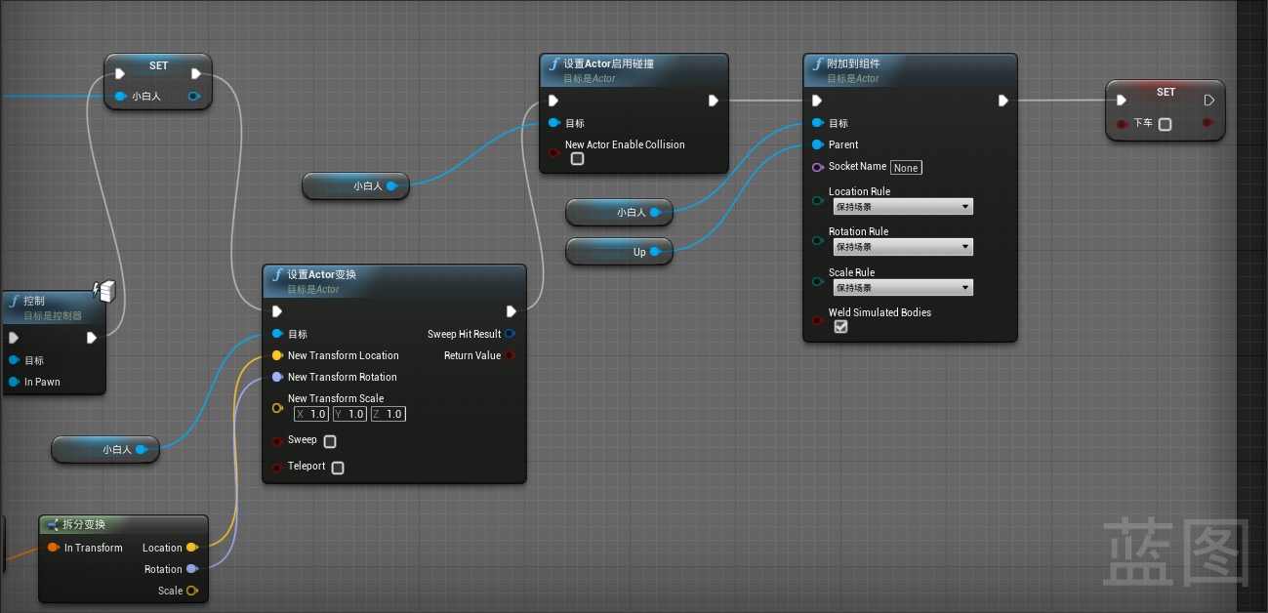Select the 附加到组件 node title
Viewport: 1268px width, 613px height.
tap(853, 63)
